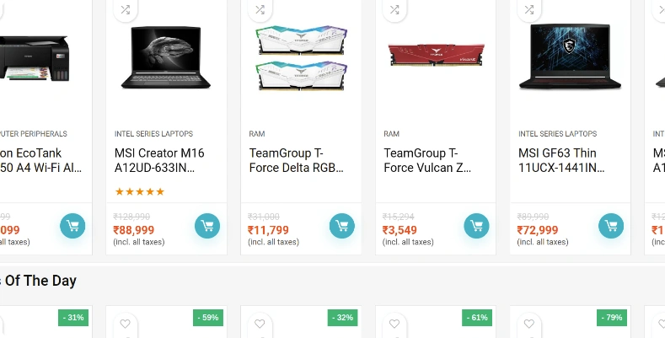Compare MSI Creator M16 using shuffle icon

point(126,10)
